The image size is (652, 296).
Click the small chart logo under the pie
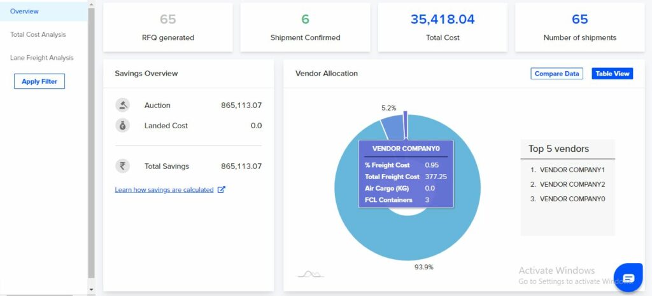point(311,274)
